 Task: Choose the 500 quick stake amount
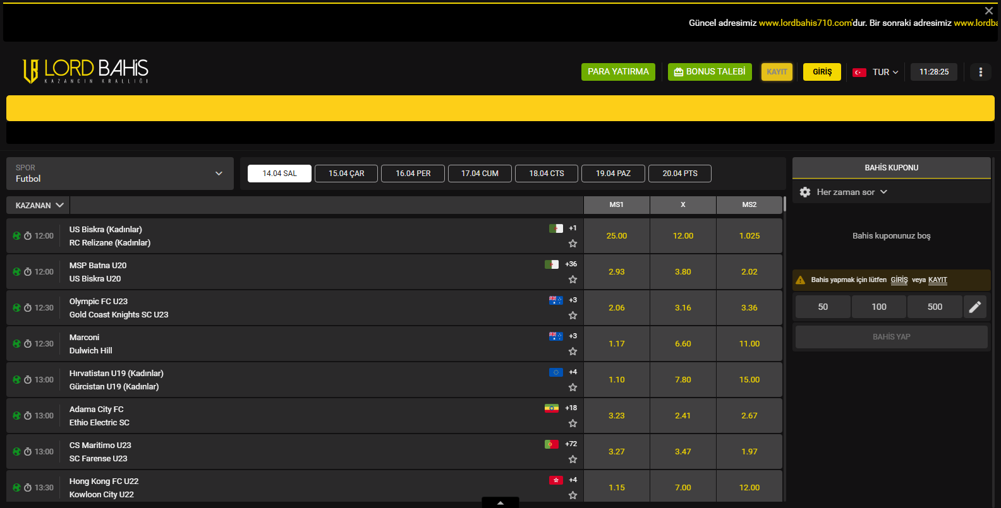click(935, 307)
